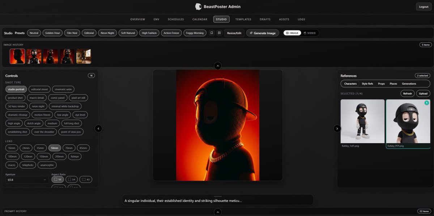Screen dimensions: 434x216
Task: Toggle the cinematic wide shot type
Action: 63,89
